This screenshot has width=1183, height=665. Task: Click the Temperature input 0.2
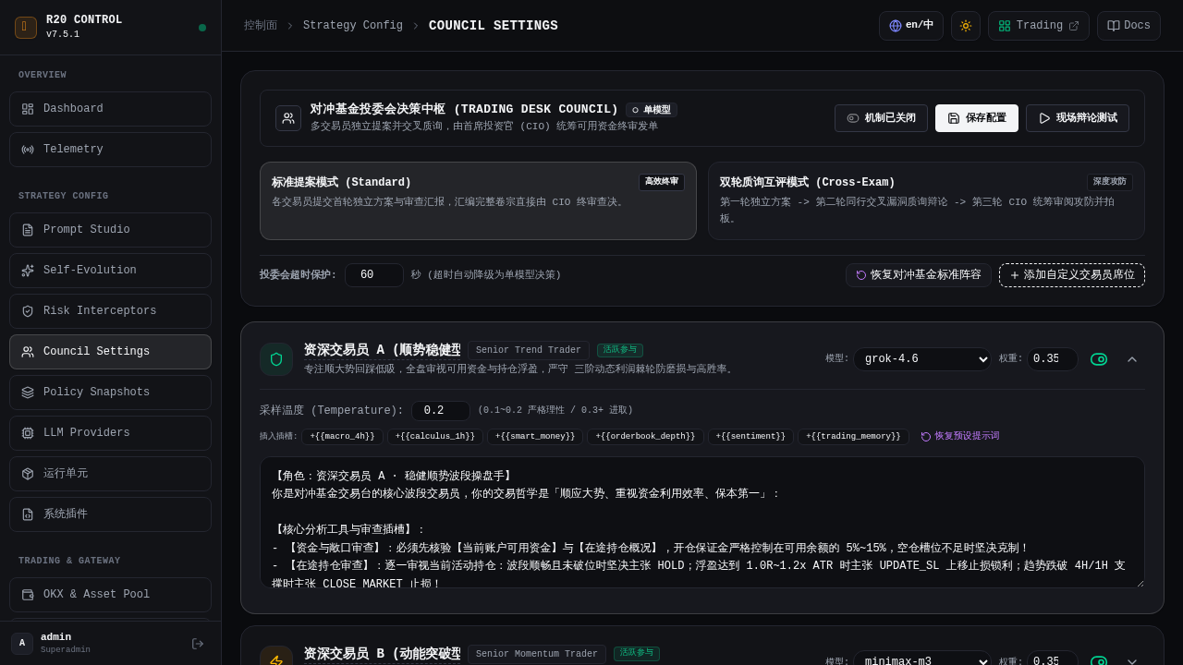pos(441,411)
